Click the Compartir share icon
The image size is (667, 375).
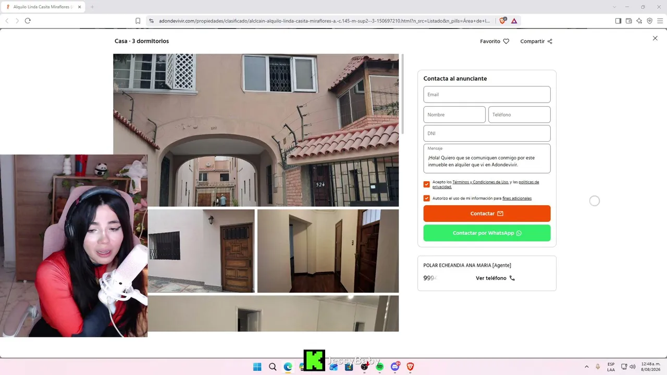pyautogui.click(x=550, y=41)
